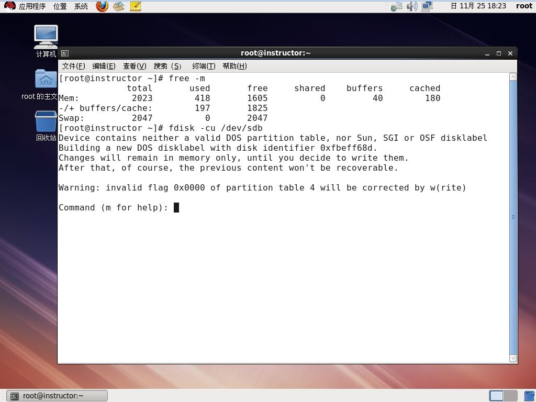Click the trash applet in bottom panel

tap(530, 396)
